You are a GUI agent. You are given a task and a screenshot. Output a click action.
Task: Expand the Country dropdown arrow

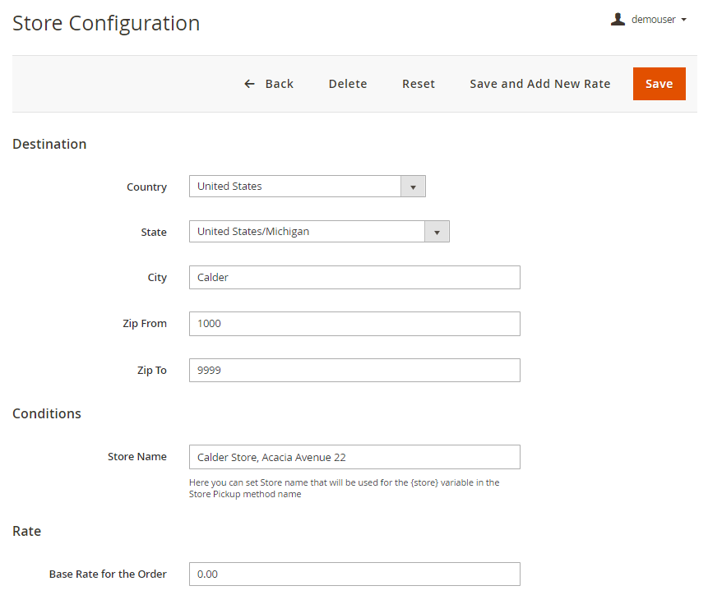[413, 187]
